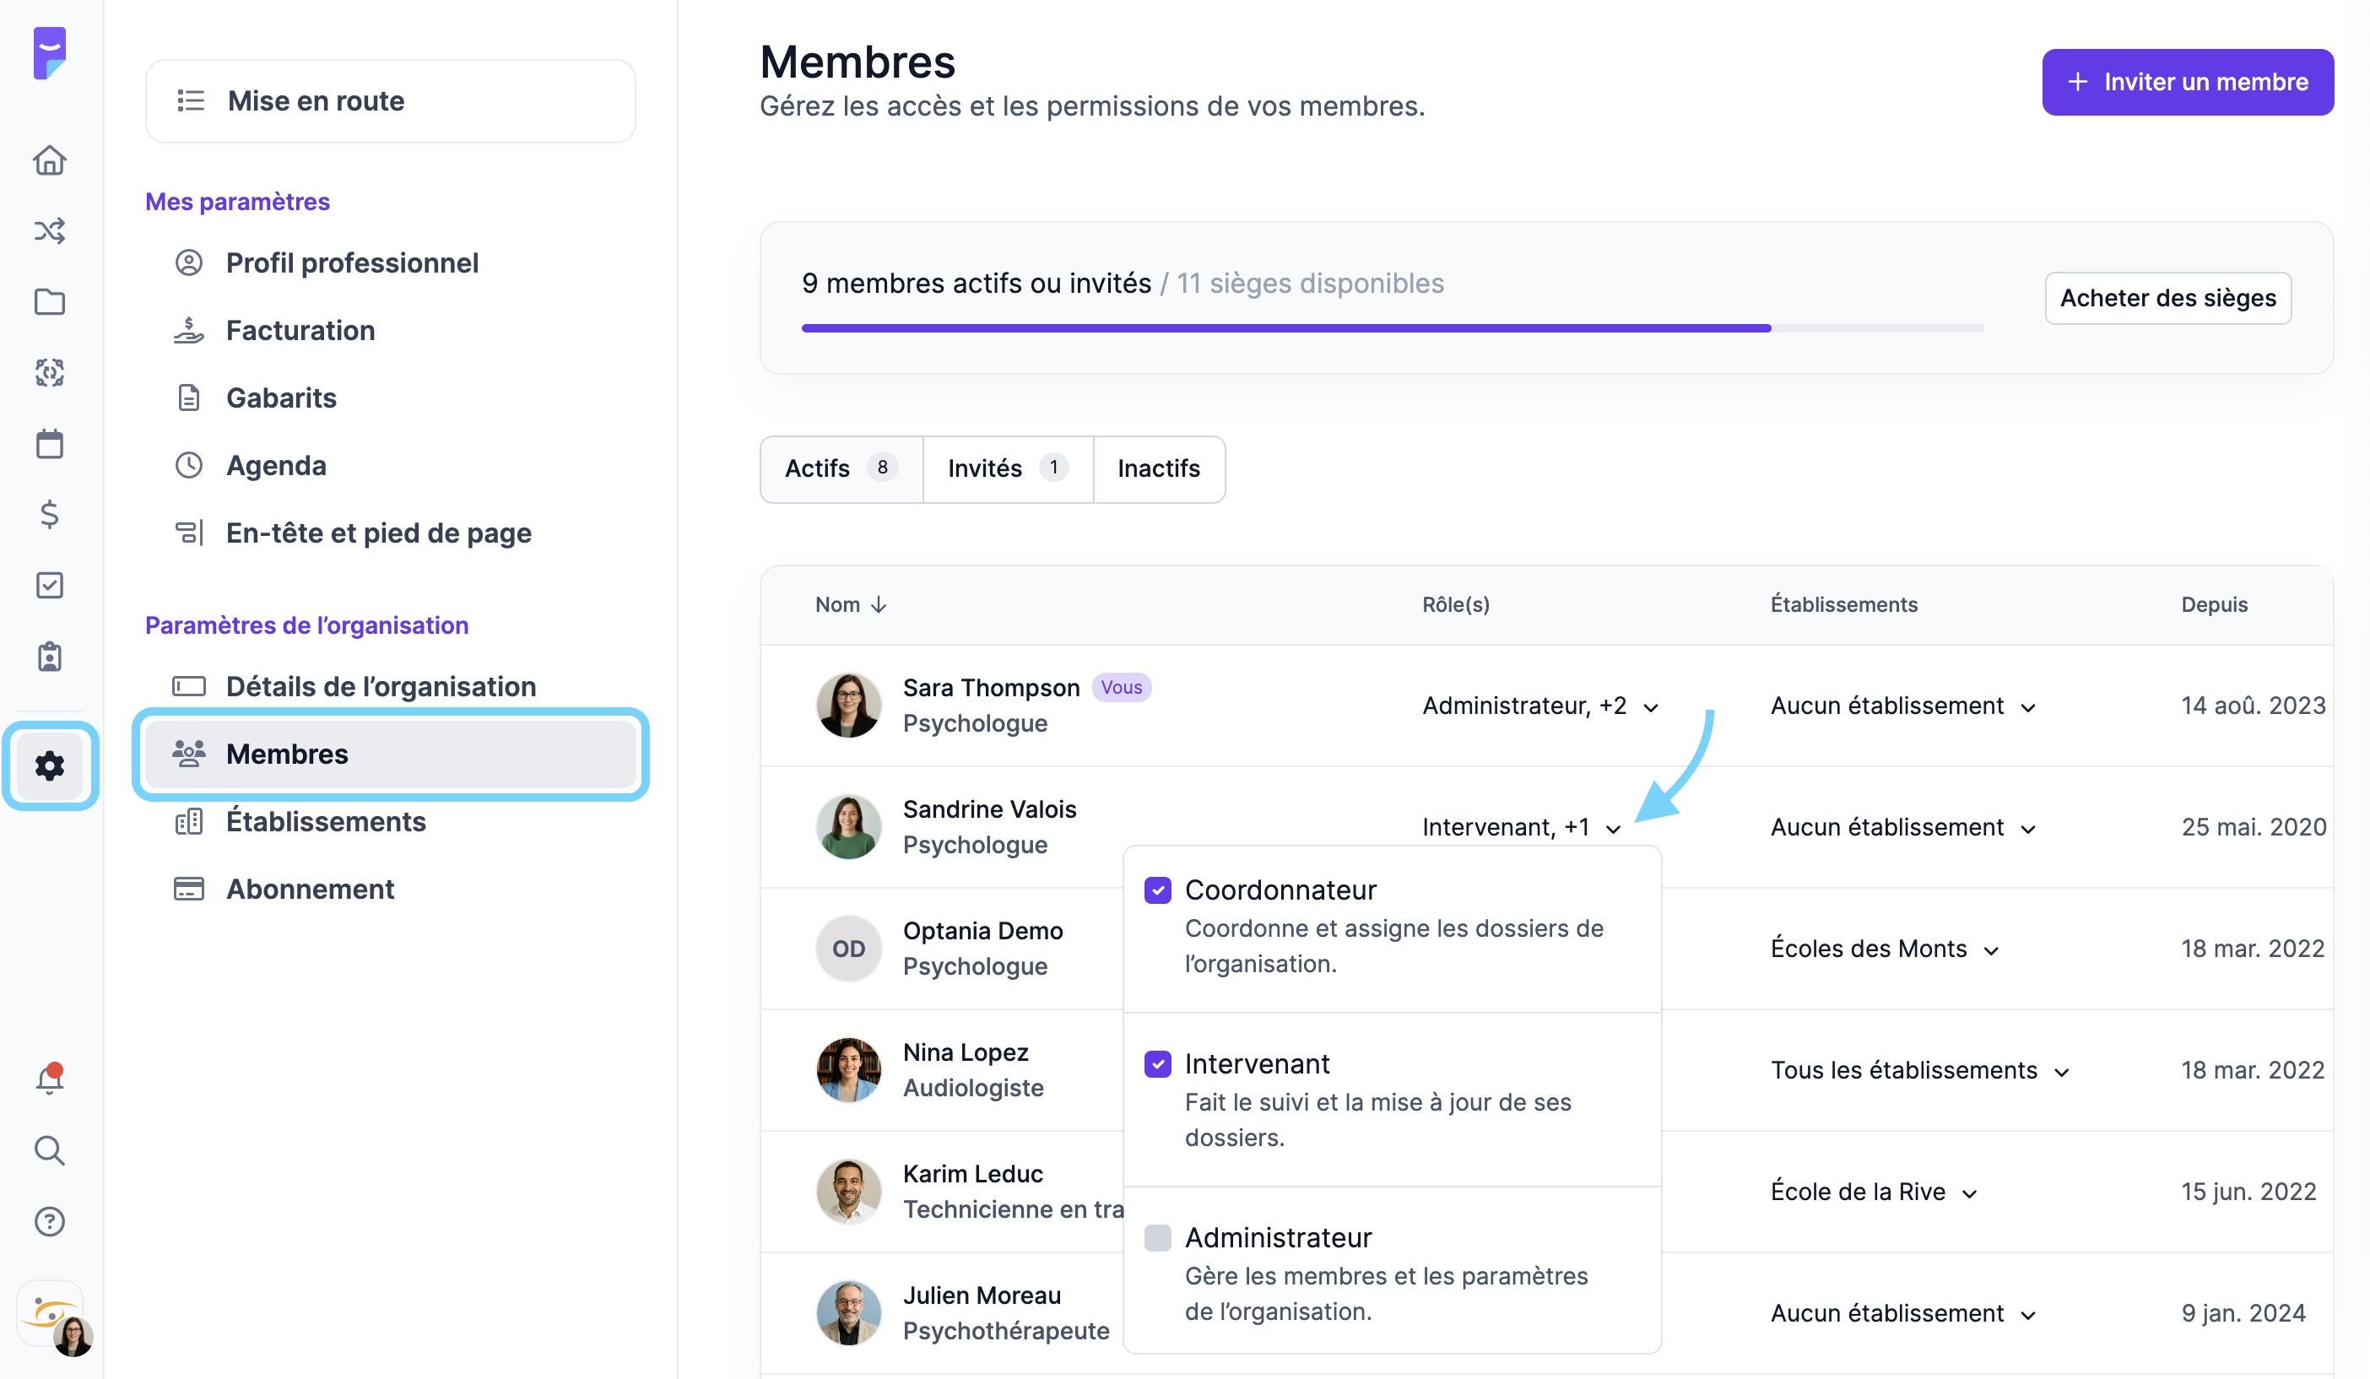Click the Vous badge
The width and height of the screenshot is (2370, 1379).
coord(1121,688)
